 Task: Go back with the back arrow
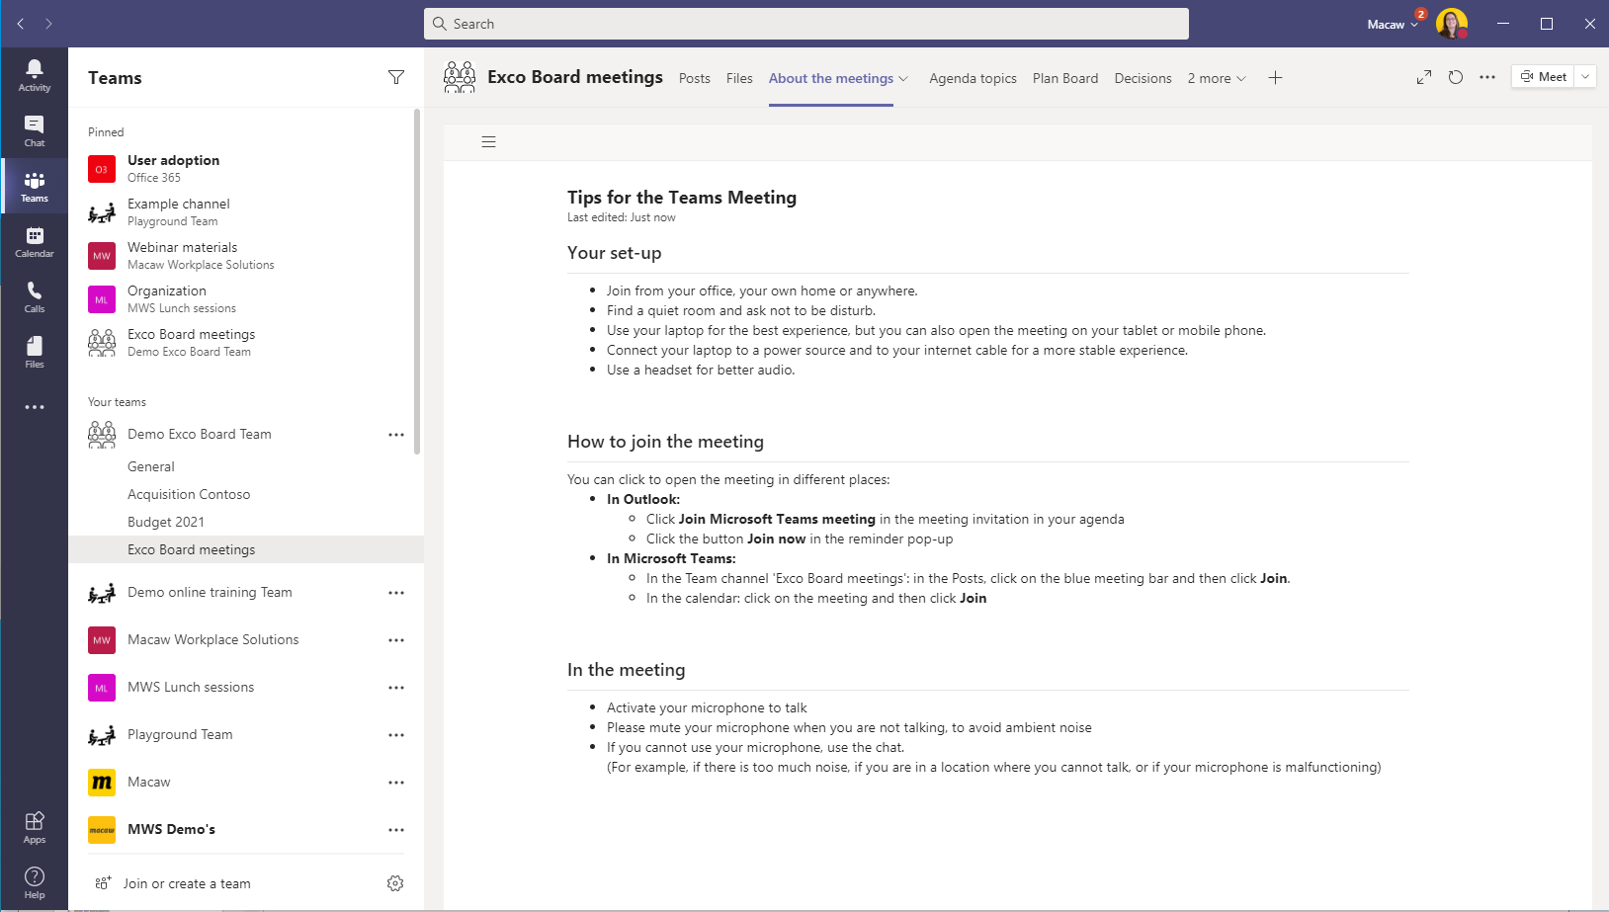pyautogui.click(x=21, y=24)
